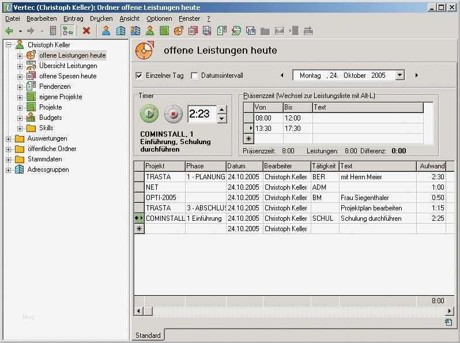Click the small list icon bottom right
460x343 pixels.
[448, 322]
